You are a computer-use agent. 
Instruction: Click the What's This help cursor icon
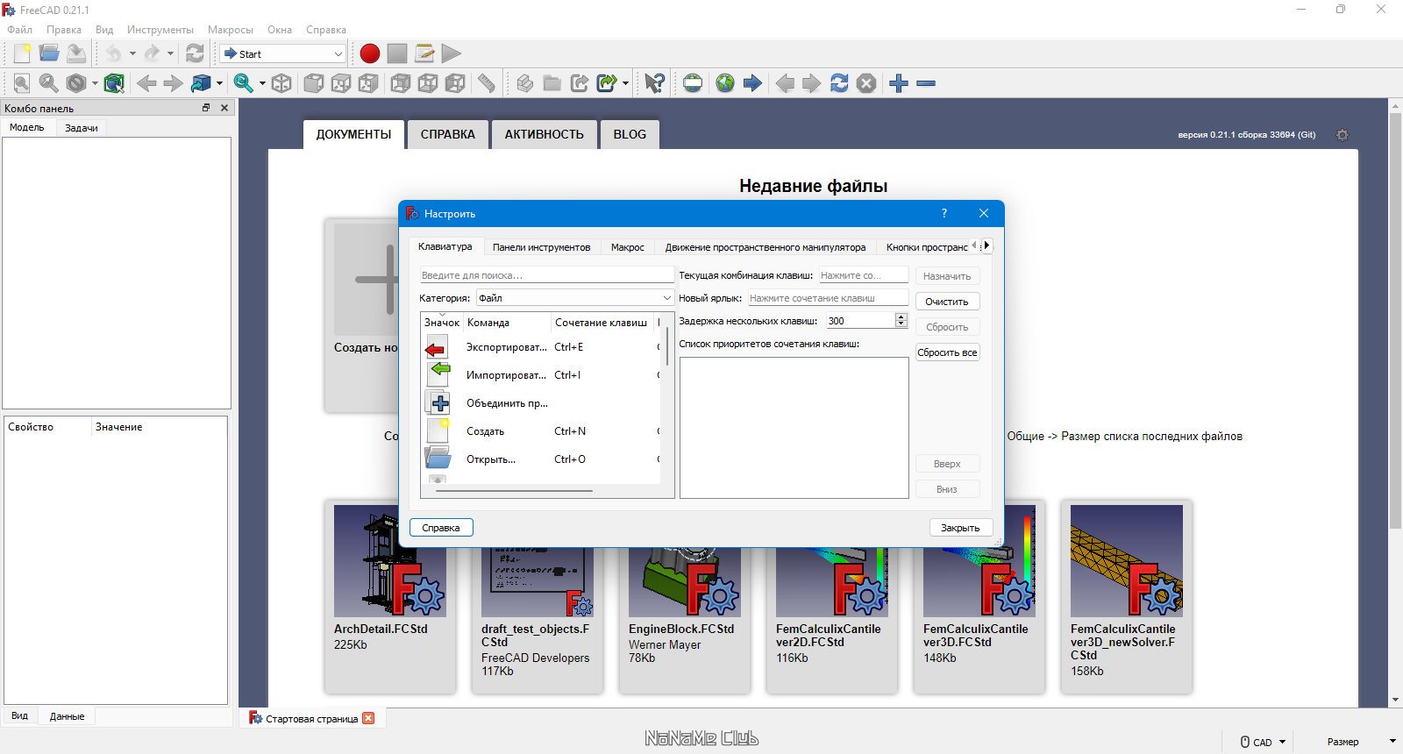point(654,83)
